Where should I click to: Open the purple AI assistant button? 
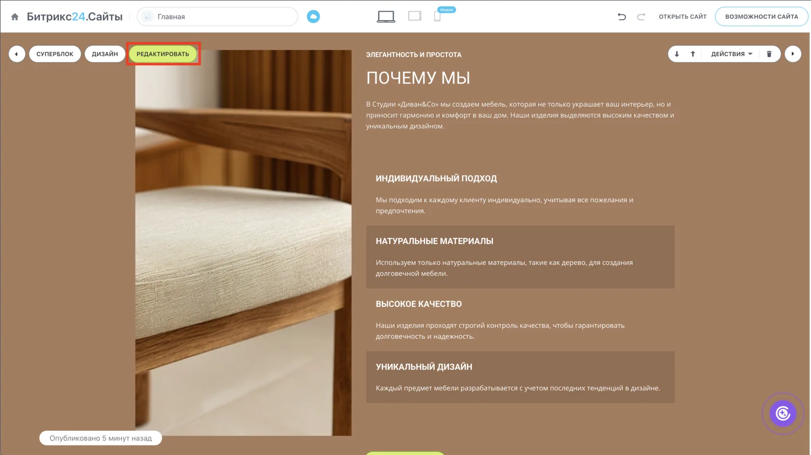click(783, 414)
